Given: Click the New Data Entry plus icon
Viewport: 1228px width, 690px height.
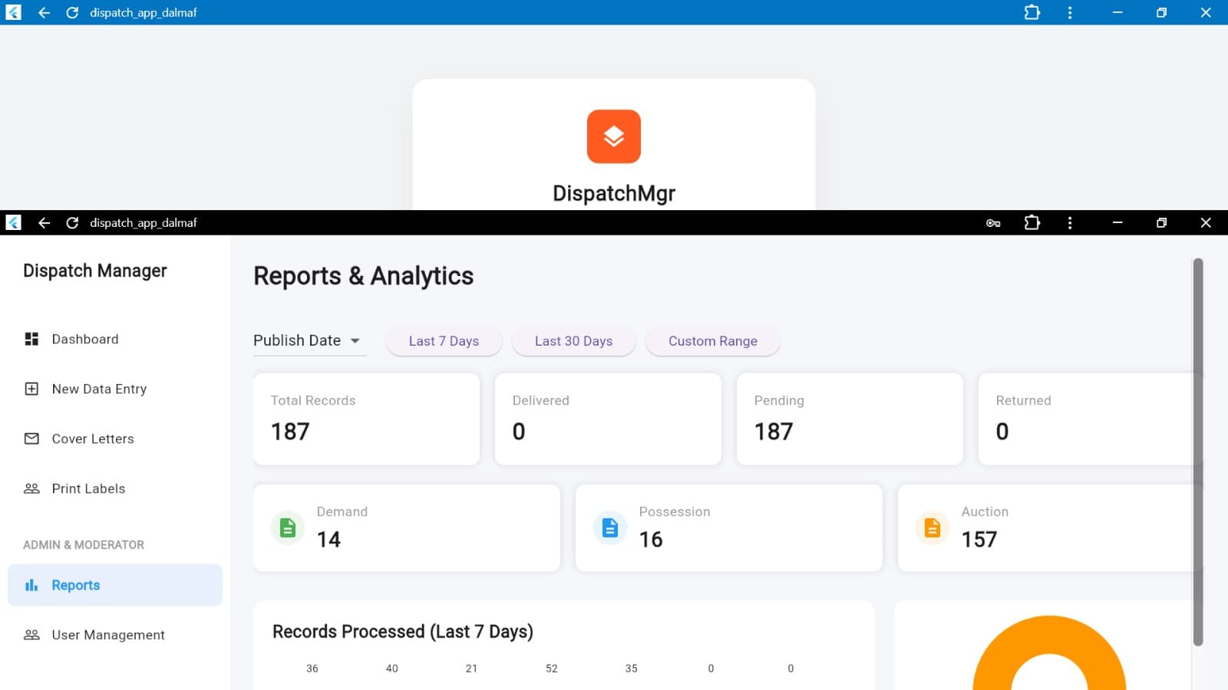Looking at the screenshot, I should coord(31,389).
